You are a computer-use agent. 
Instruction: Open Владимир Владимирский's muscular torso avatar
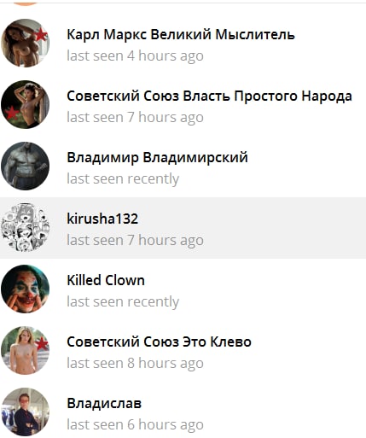(x=25, y=166)
